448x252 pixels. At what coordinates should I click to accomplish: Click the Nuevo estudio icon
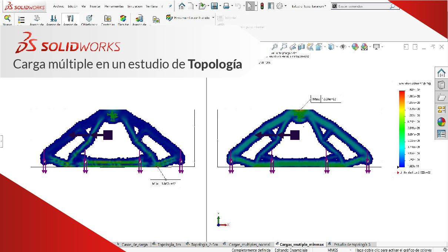coord(7,18)
